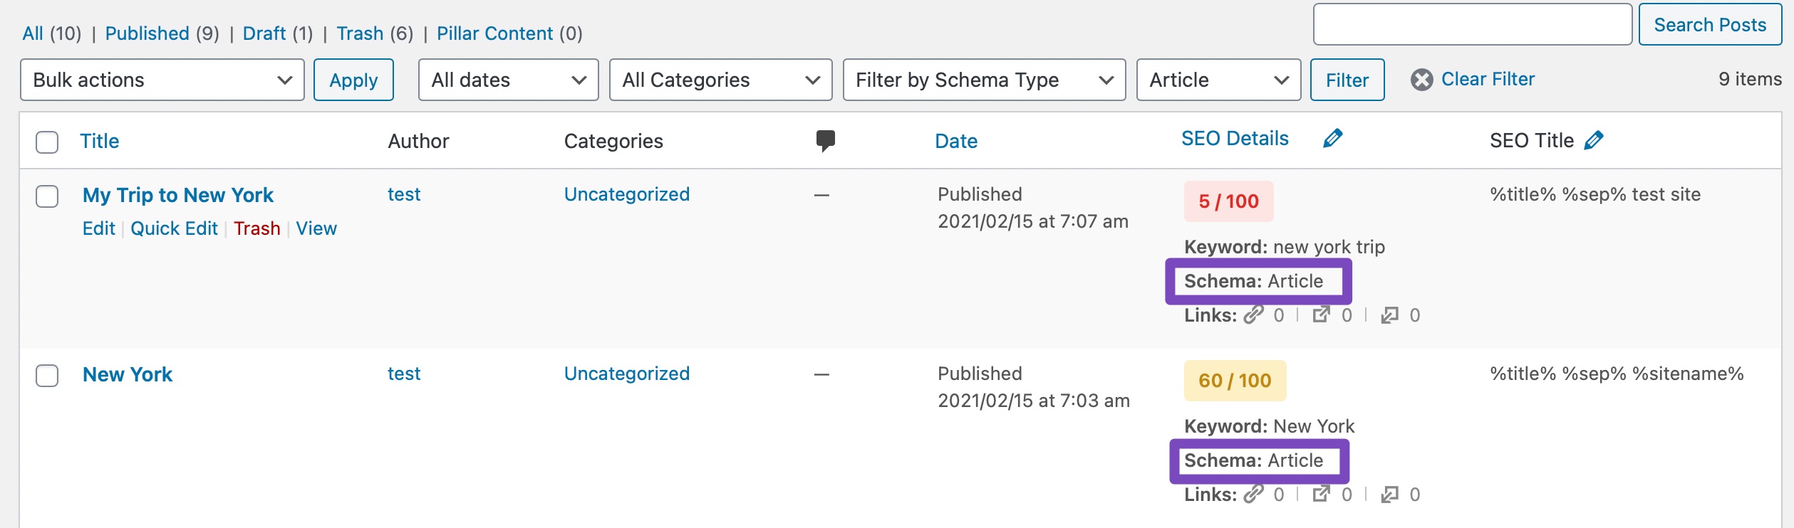
Task: Open the Filter by Schema Type dropdown
Action: pyautogui.click(x=983, y=80)
